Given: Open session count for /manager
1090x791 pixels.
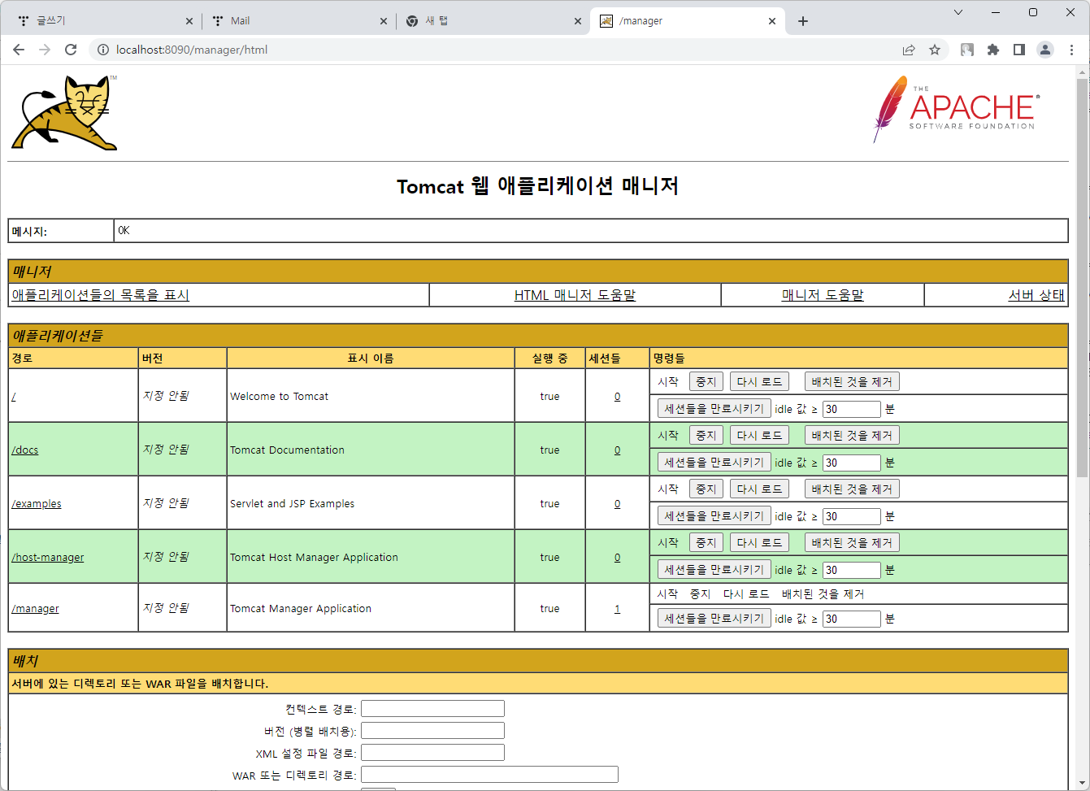Looking at the screenshot, I should 617,608.
